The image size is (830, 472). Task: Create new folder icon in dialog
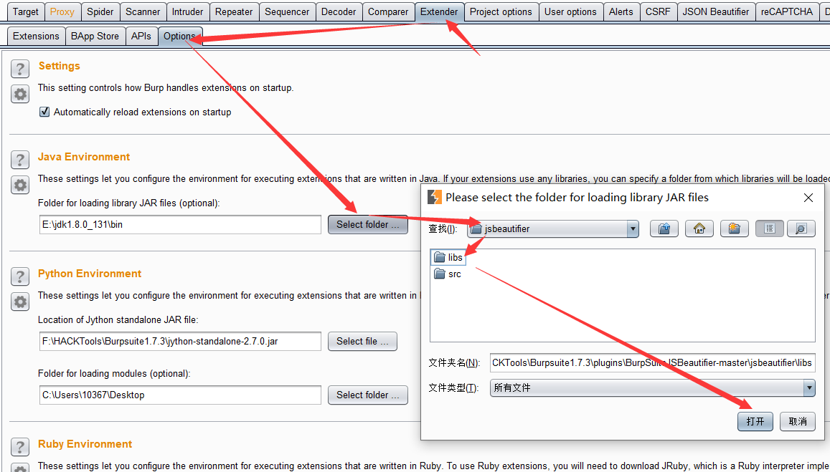pyautogui.click(x=734, y=228)
